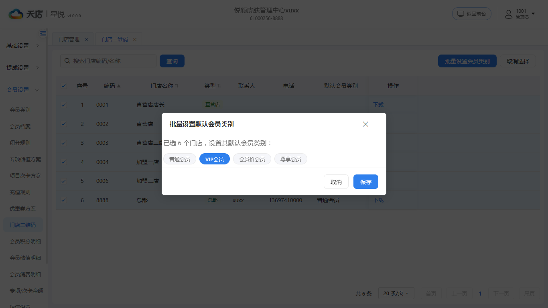548x308 pixels.
Task: Select VIP会员 member type option
Action: [215, 159]
